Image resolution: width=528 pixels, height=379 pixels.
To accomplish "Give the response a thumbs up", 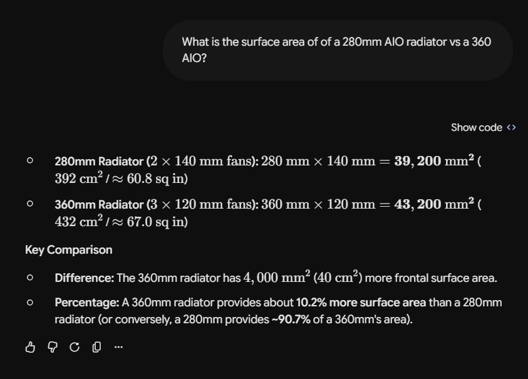I will click(x=30, y=347).
